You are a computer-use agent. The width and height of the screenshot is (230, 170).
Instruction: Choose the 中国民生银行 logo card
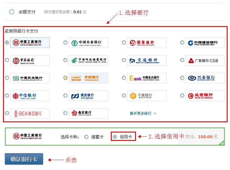coord(30,78)
